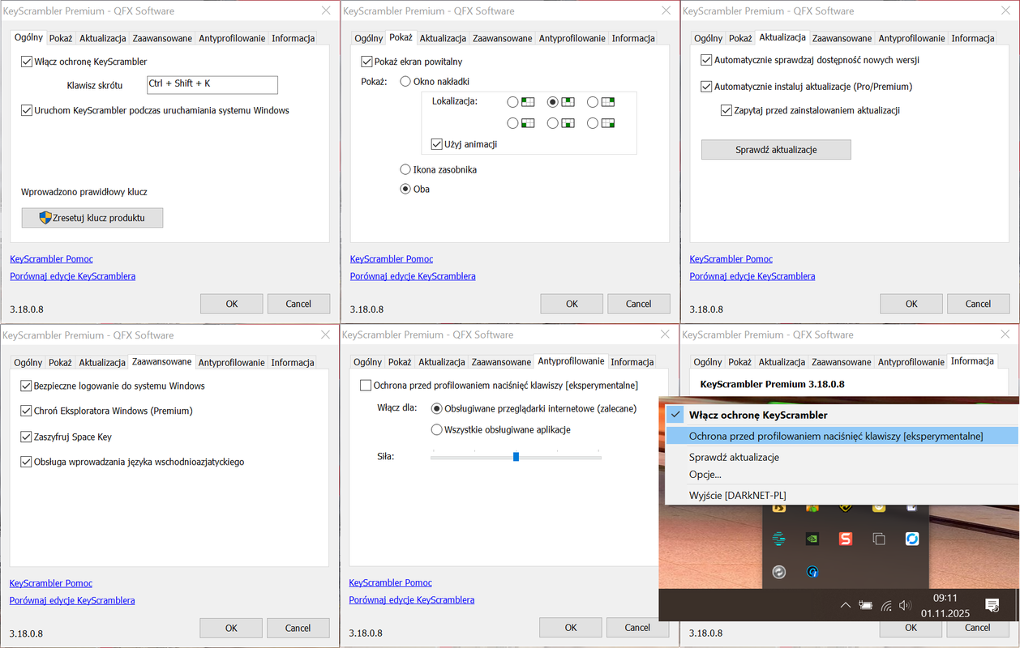Click OK in the Antyprofilowanie window

pos(571,628)
